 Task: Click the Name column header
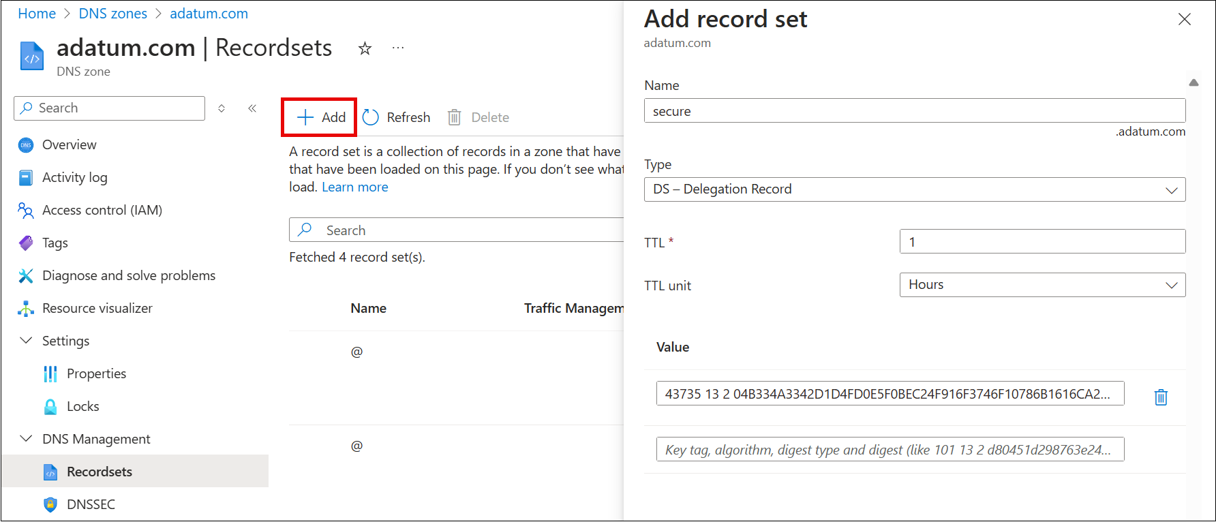pyautogui.click(x=369, y=308)
